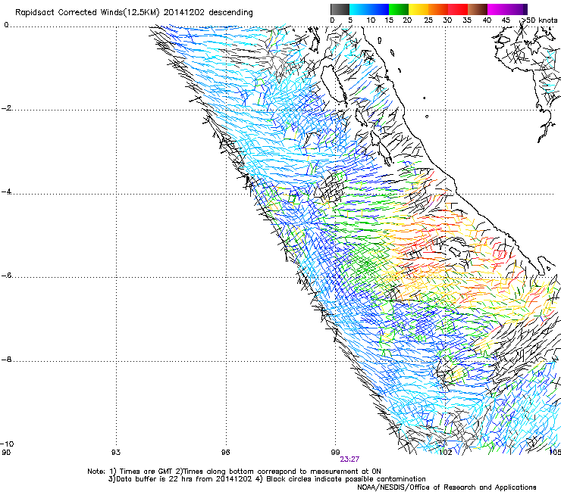Screen dimensions: 561x492
Task: Click longitude label '93' on bottom axis
Action: click(115, 453)
